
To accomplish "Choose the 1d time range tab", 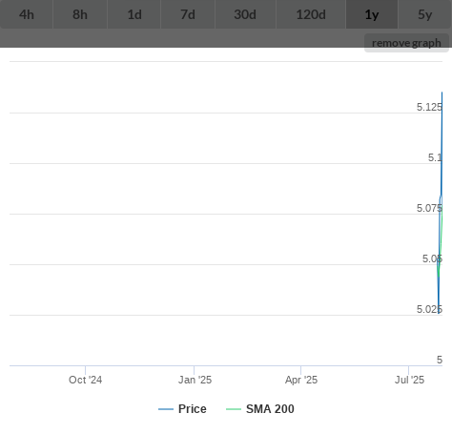I will [134, 14].
